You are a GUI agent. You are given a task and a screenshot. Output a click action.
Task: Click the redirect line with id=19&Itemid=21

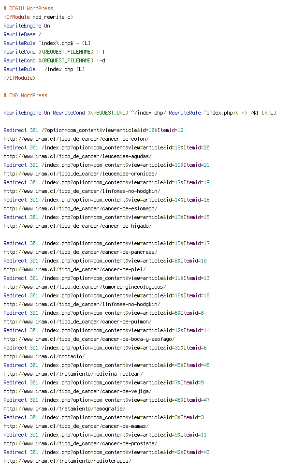[x=106, y=165]
